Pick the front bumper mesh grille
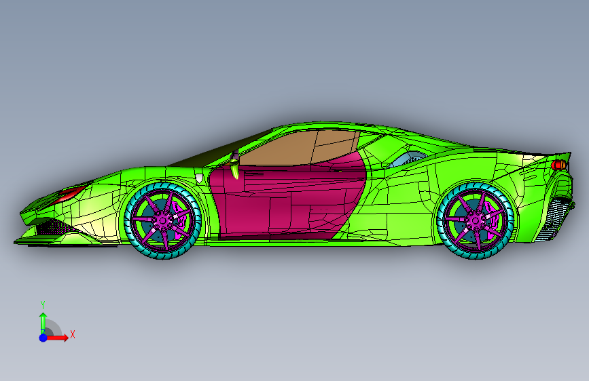 pos(54,227)
